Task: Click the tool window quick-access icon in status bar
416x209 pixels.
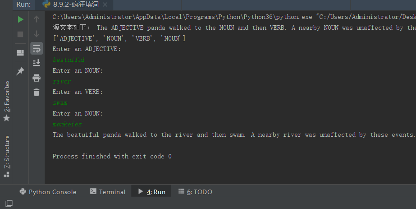Action: pos(9,204)
